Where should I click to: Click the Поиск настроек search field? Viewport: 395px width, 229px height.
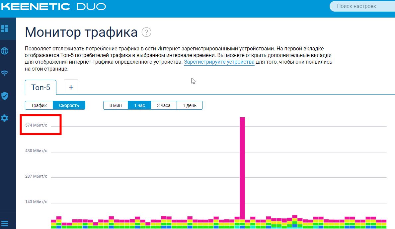[x=362, y=6]
